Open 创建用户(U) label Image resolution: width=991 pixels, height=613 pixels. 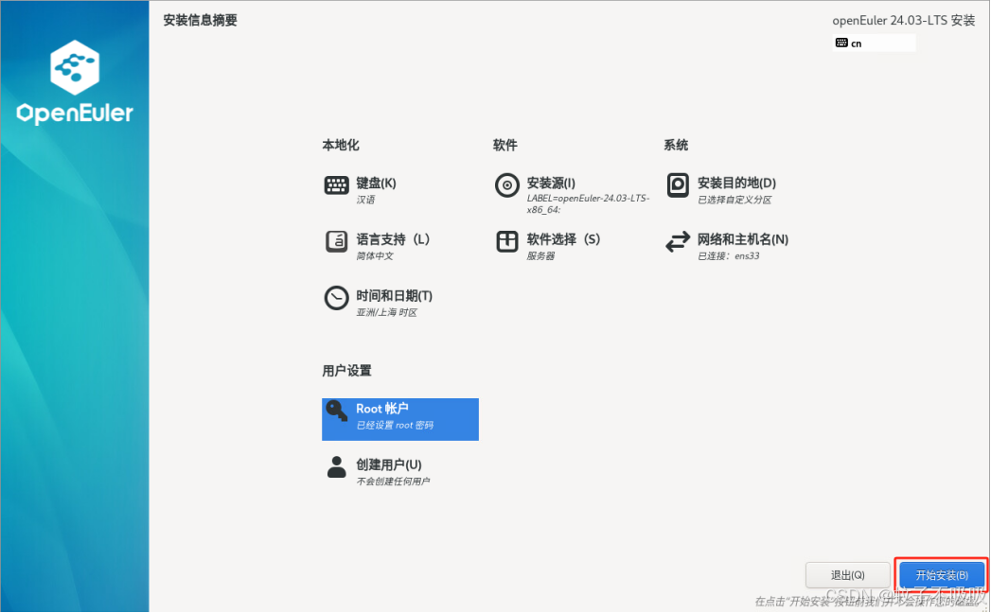[389, 465]
